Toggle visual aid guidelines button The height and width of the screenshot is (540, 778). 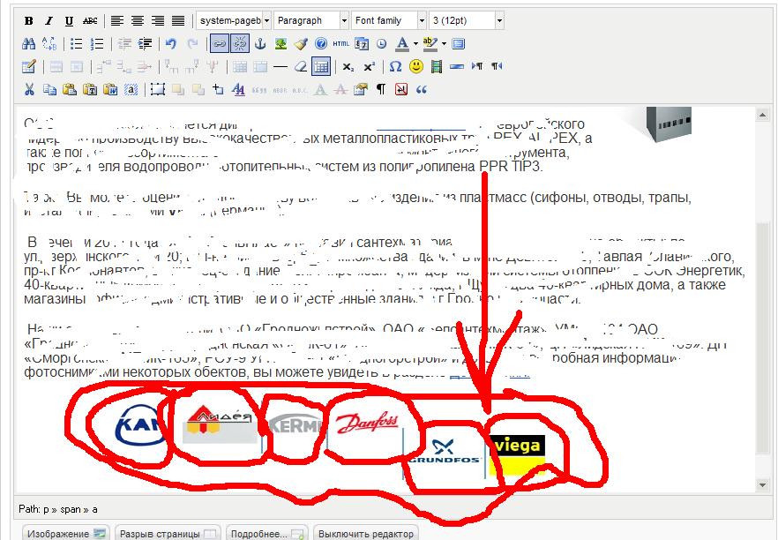coord(321,66)
